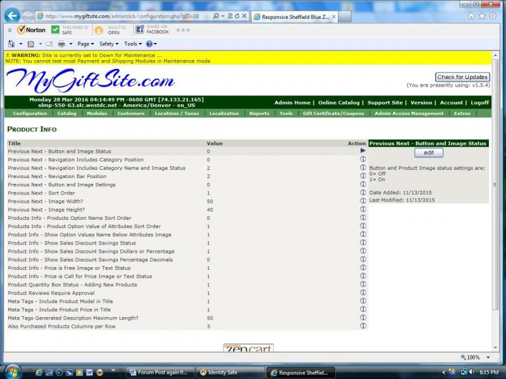Viewport: 506px width, 379px height.
Task: Click the selected-row arrow for Button and Image Status
Action: (363, 150)
